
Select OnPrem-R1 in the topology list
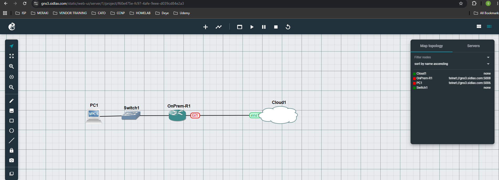click(x=424, y=78)
